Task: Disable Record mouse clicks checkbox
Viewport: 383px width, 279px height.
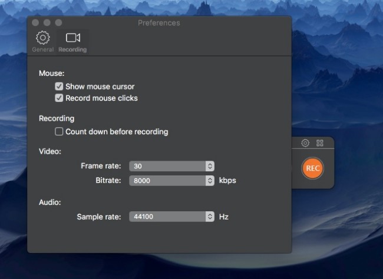Action: pos(59,98)
